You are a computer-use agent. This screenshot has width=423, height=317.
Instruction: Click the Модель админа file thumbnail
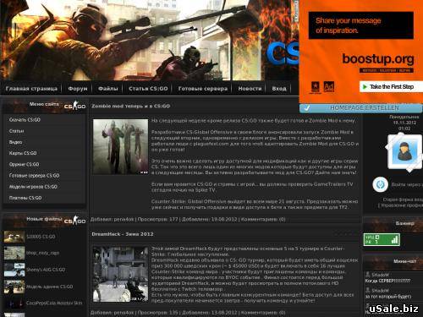(x=14, y=287)
